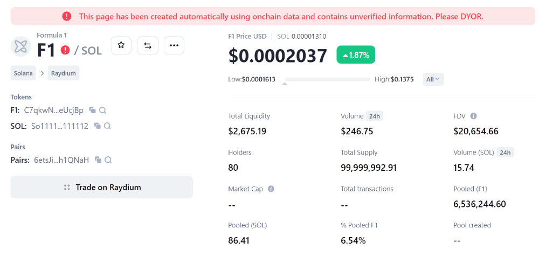Search the F1 token address

pyautogui.click(x=102, y=110)
